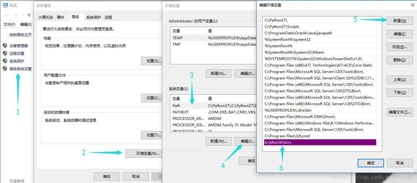Click the shield icon beside 设备管理器

[x=5, y=46]
